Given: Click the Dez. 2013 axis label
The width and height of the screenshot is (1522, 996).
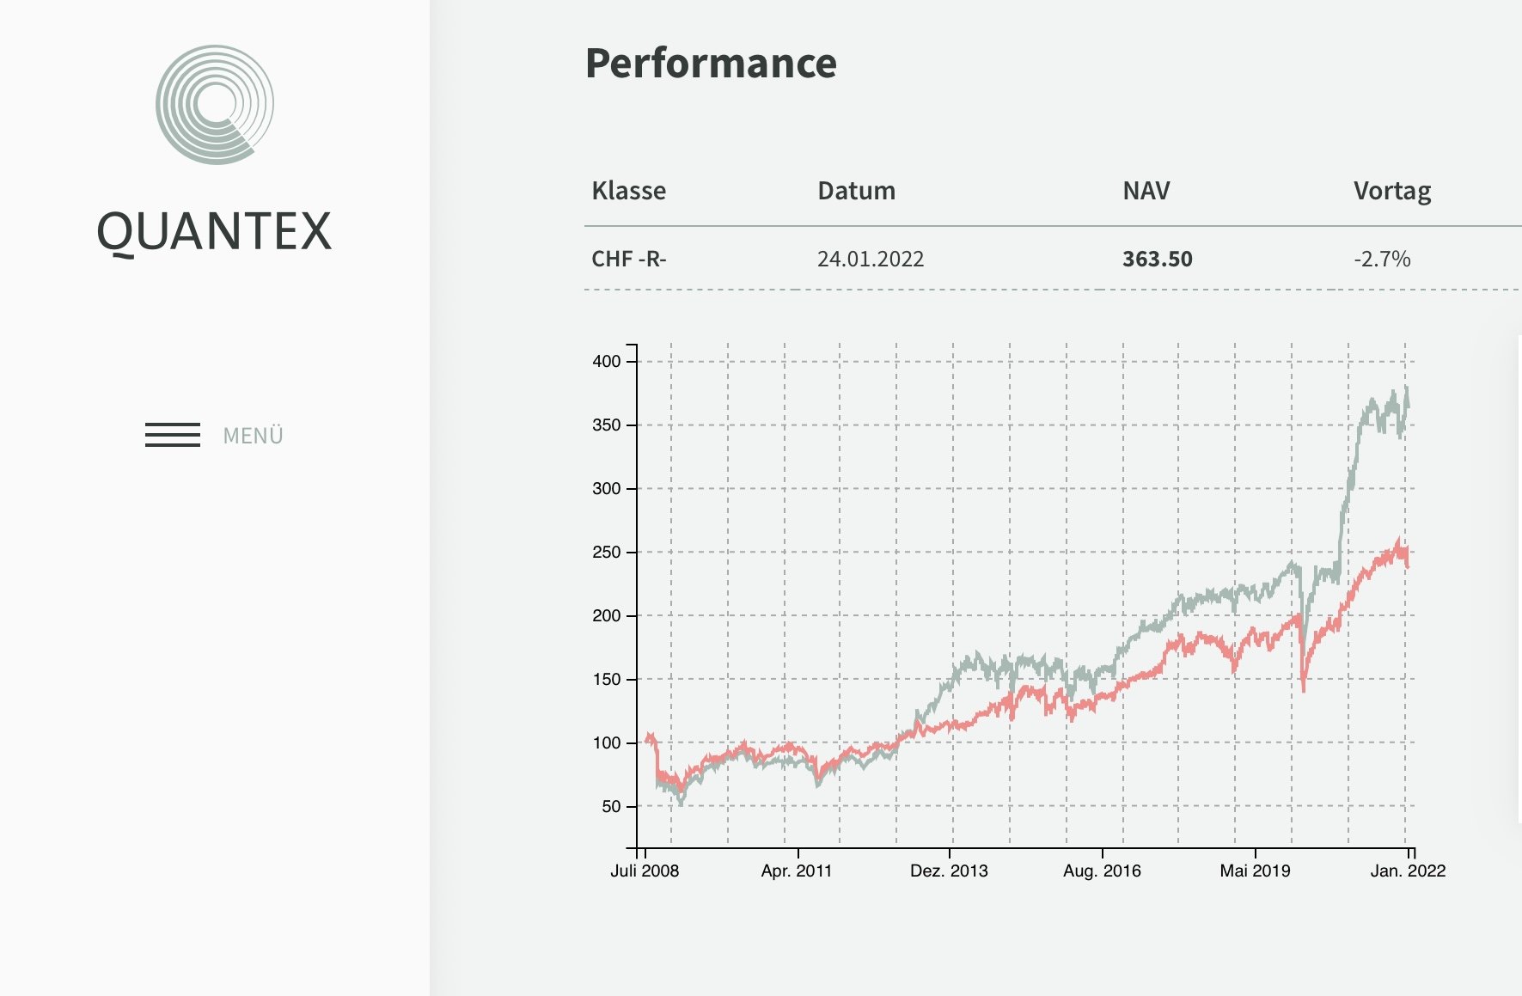Looking at the screenshot, I should click(x=949, y=871).
